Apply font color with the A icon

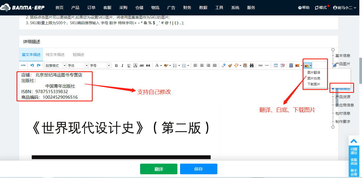[x=157, y=65]
